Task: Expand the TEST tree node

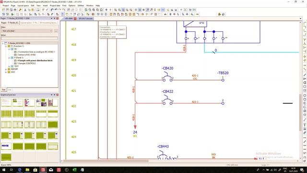Action: pos(9,66)
